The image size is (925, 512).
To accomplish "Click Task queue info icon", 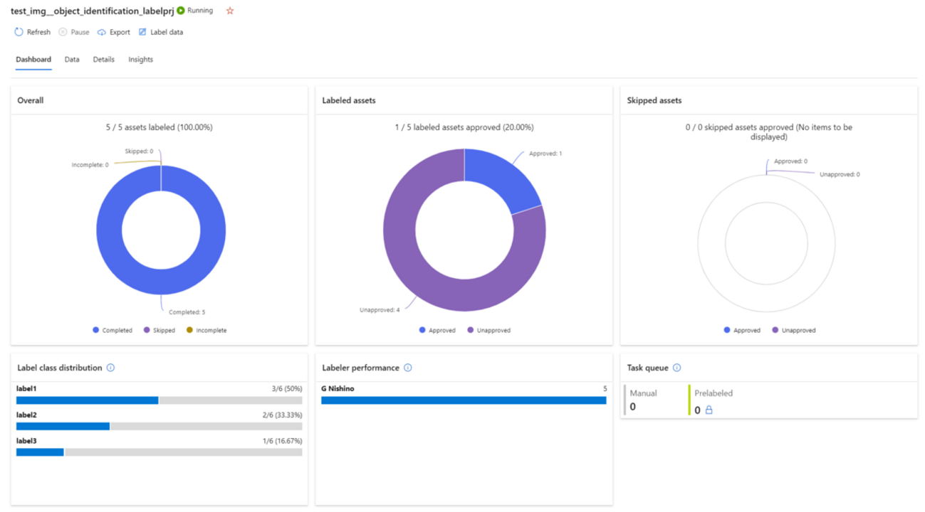I will point(676,368).
